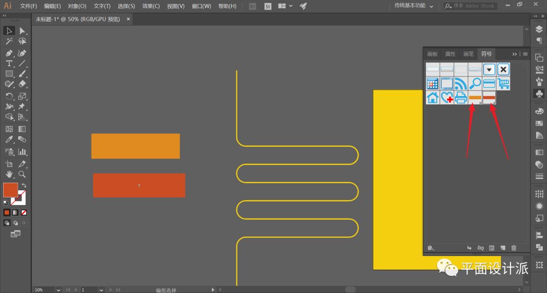Select the Type tool
The height and width of the screenshot is (293, 547).
[9, 63]
